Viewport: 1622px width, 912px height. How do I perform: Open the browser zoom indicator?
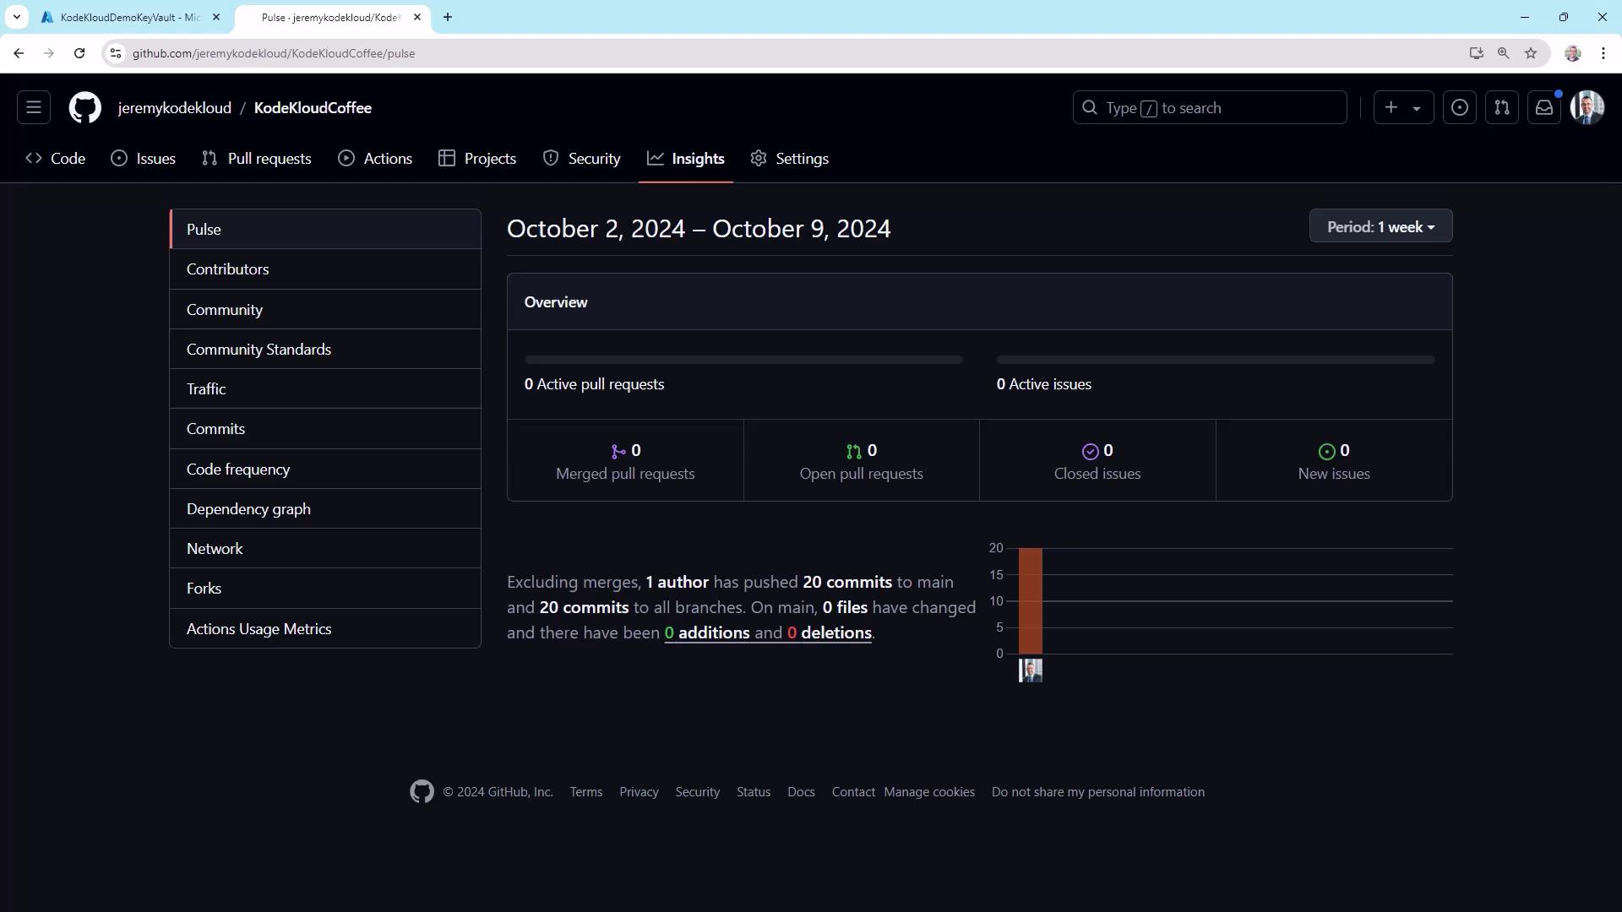[1504, 53]
